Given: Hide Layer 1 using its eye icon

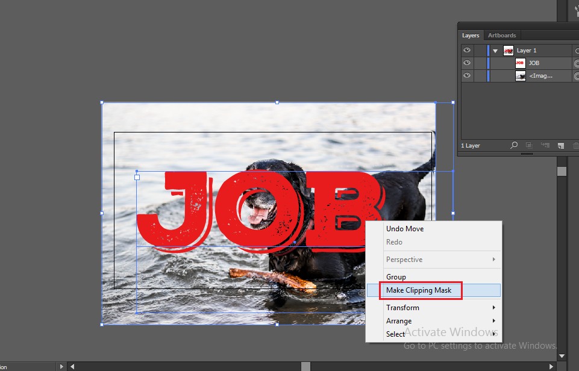Looking at the screenshot, I should 467,51.
